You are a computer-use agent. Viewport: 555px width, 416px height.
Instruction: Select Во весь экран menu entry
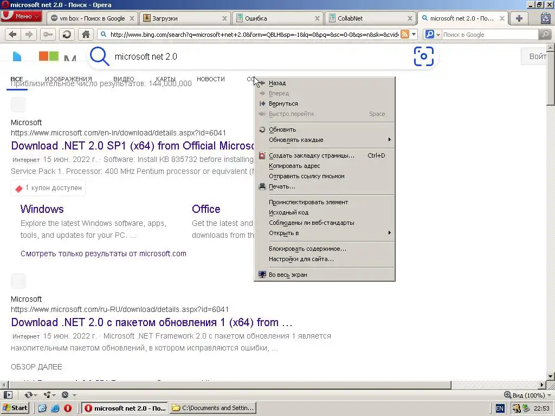324,275
